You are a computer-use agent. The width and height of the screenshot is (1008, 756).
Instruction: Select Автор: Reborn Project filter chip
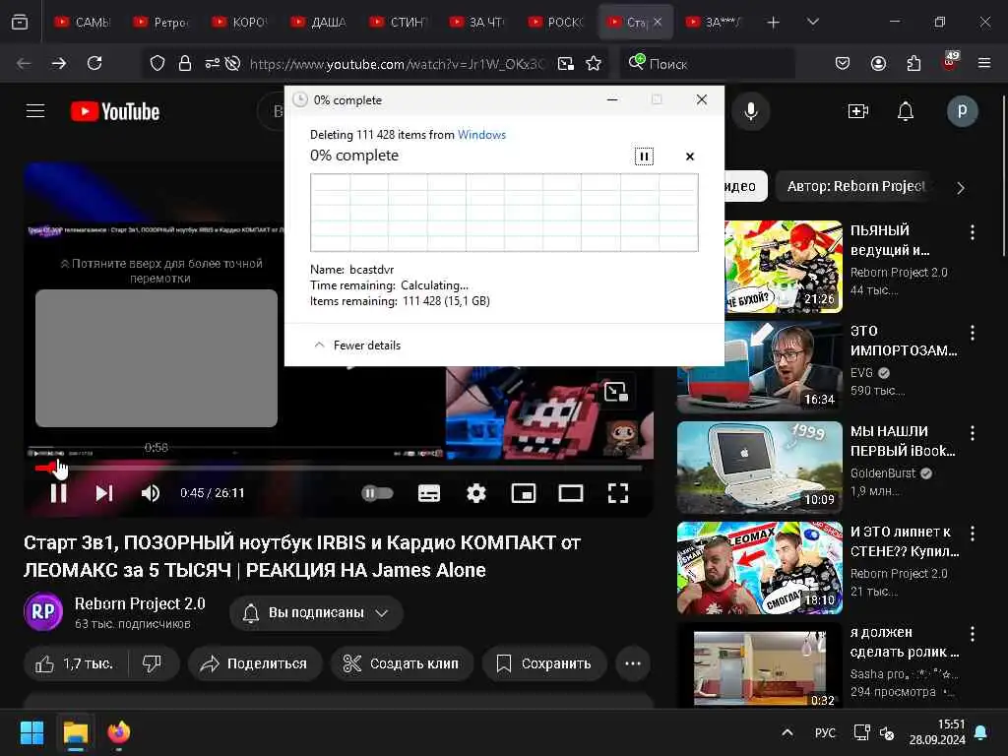point(855,186)
